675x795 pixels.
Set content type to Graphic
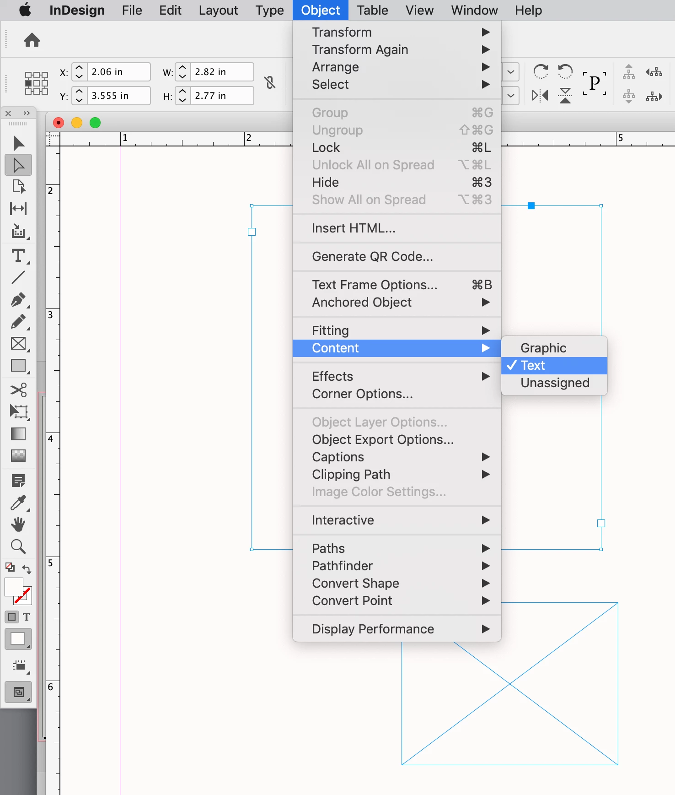[554, 348]
